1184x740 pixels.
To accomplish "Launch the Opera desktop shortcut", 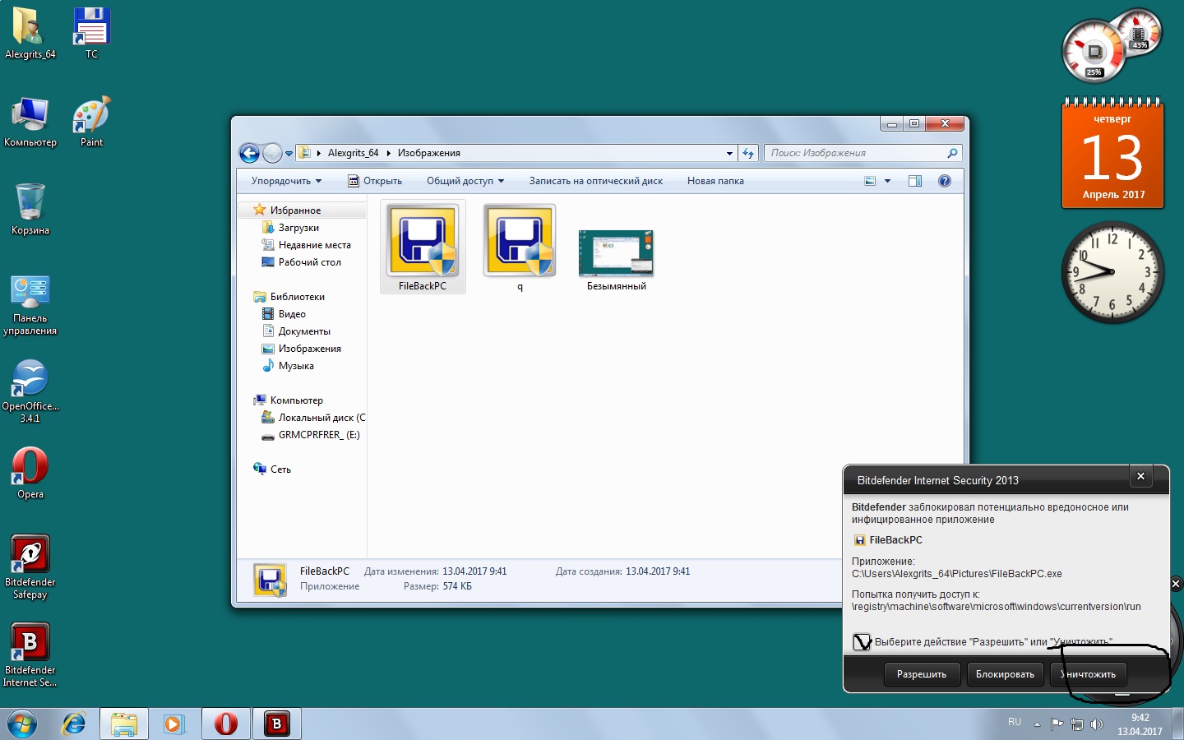I will (30, 473).
